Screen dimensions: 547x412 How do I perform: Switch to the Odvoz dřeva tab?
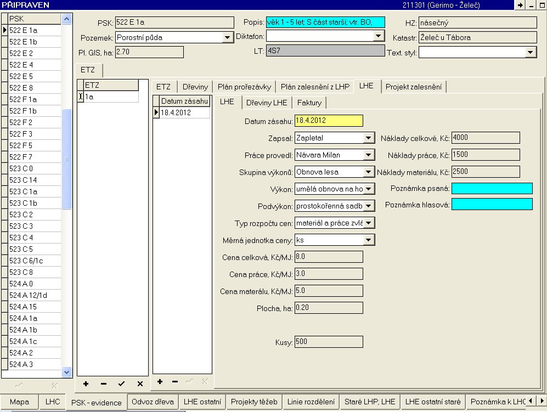(x=153, y=402)
